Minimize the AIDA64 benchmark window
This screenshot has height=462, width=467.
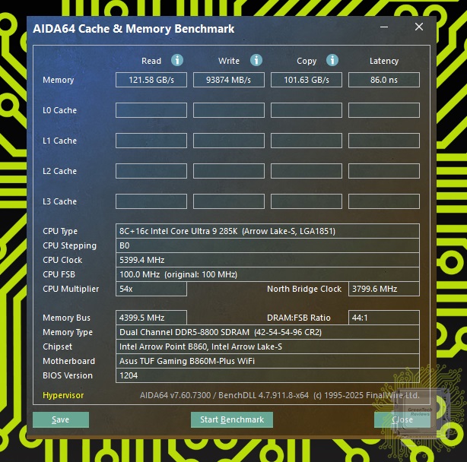384,27
